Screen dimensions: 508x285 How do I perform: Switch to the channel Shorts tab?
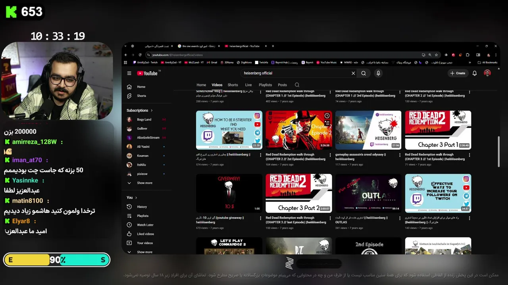click(233, 85)
